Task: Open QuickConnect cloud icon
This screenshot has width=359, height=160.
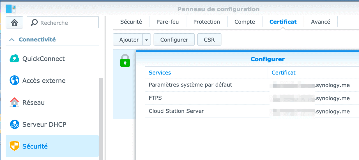Action: 14,59
